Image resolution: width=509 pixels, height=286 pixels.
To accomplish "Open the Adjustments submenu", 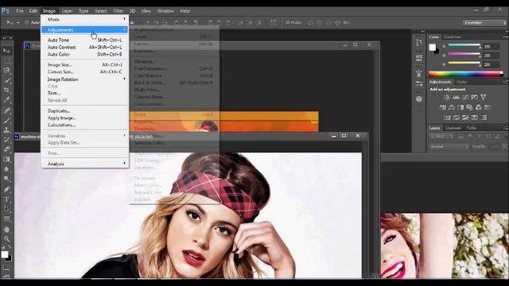I will click(85, 30).
